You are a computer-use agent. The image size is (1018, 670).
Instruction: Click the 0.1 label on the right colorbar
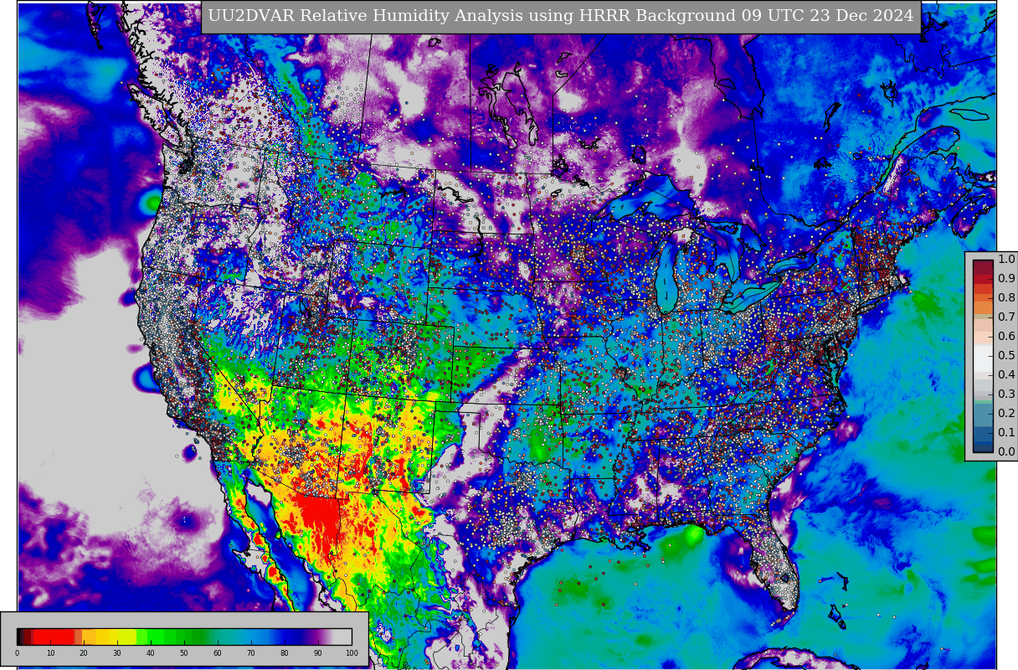pos(1006,433)
